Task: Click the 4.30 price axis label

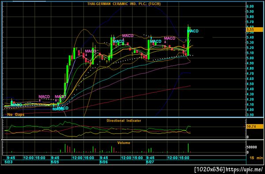Action: point(250,94)
